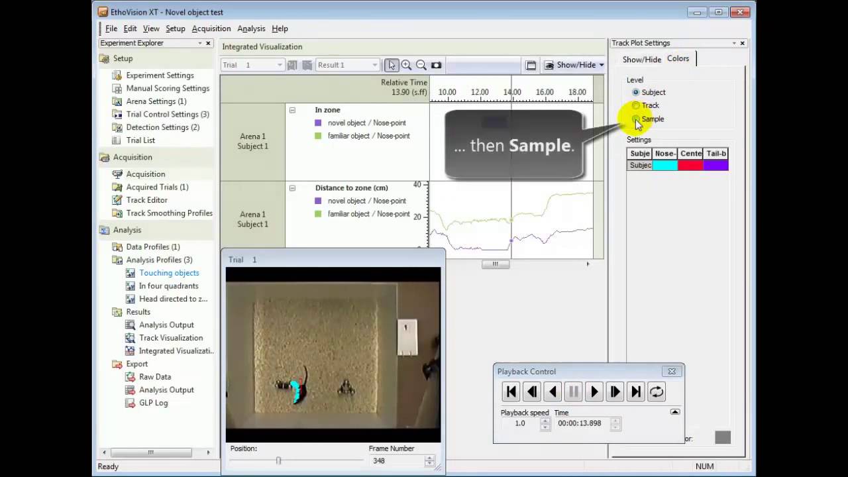Open the Trial 1 dropdown

[x=252, y=65]
